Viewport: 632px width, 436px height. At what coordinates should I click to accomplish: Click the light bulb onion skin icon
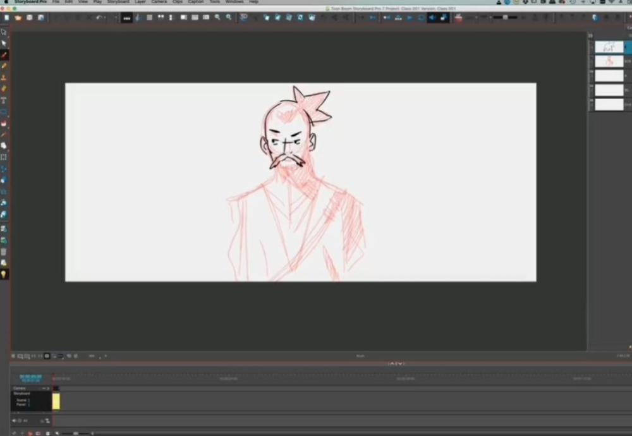[x=4, y=274]
